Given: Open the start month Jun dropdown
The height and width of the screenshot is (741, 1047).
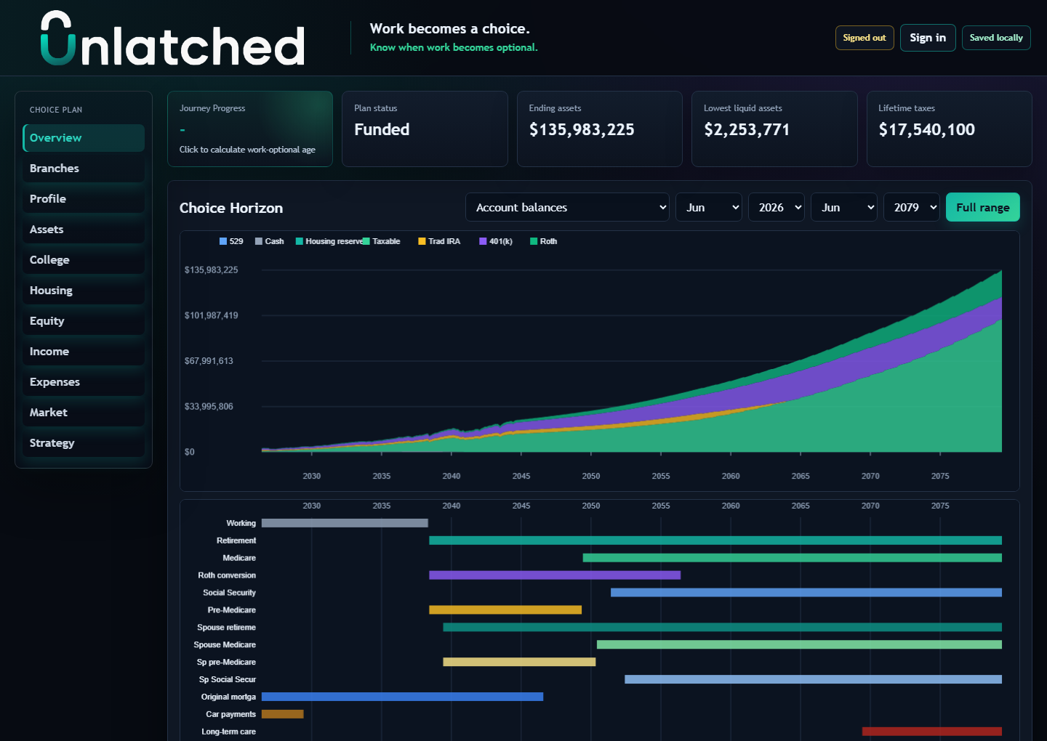Looking at the screenshot, I should (709, 208).
